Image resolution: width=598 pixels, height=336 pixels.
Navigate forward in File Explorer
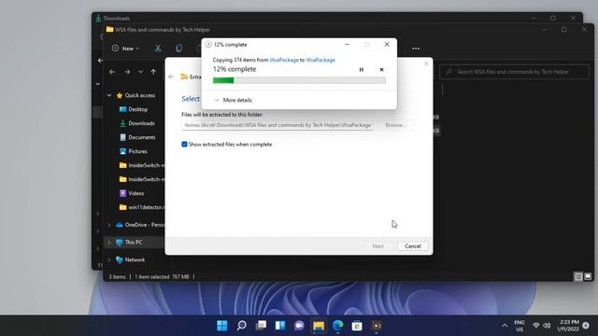pyautogui.click(x=127, y=72)
